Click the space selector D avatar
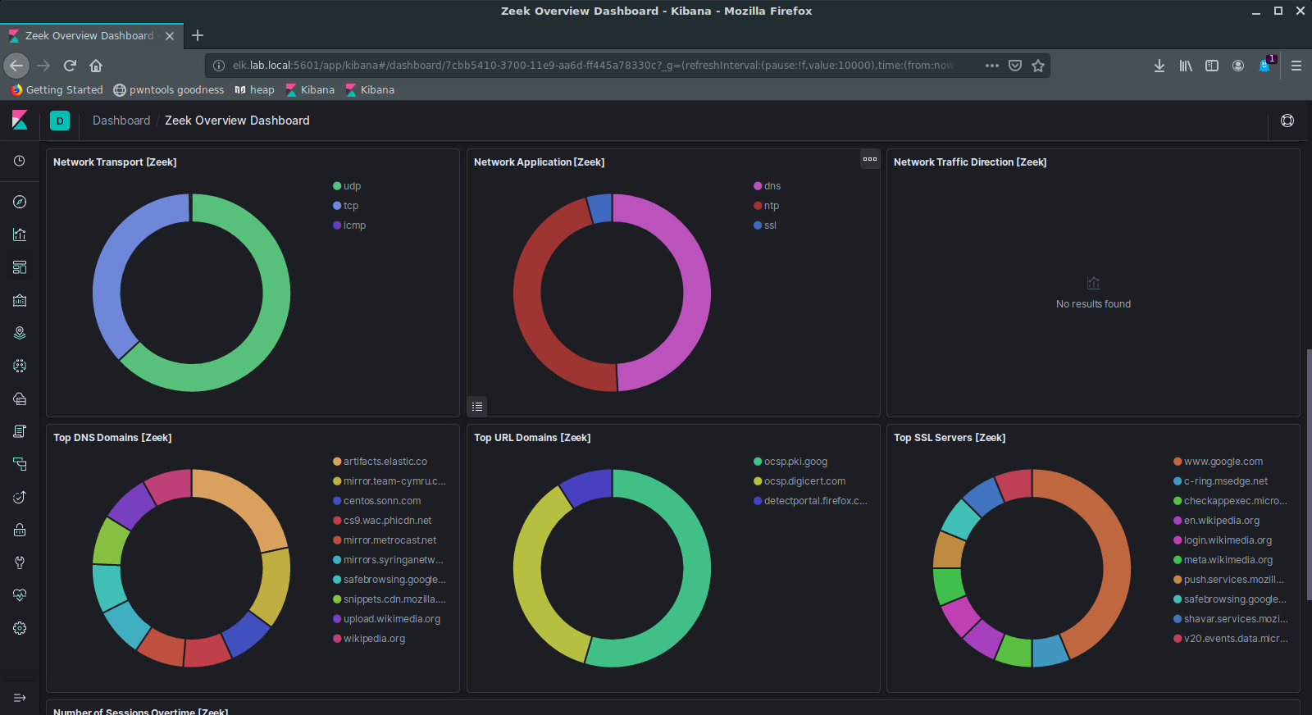Image resolution: width=1312 pixels, height=715 pixels. pos(60,121)
